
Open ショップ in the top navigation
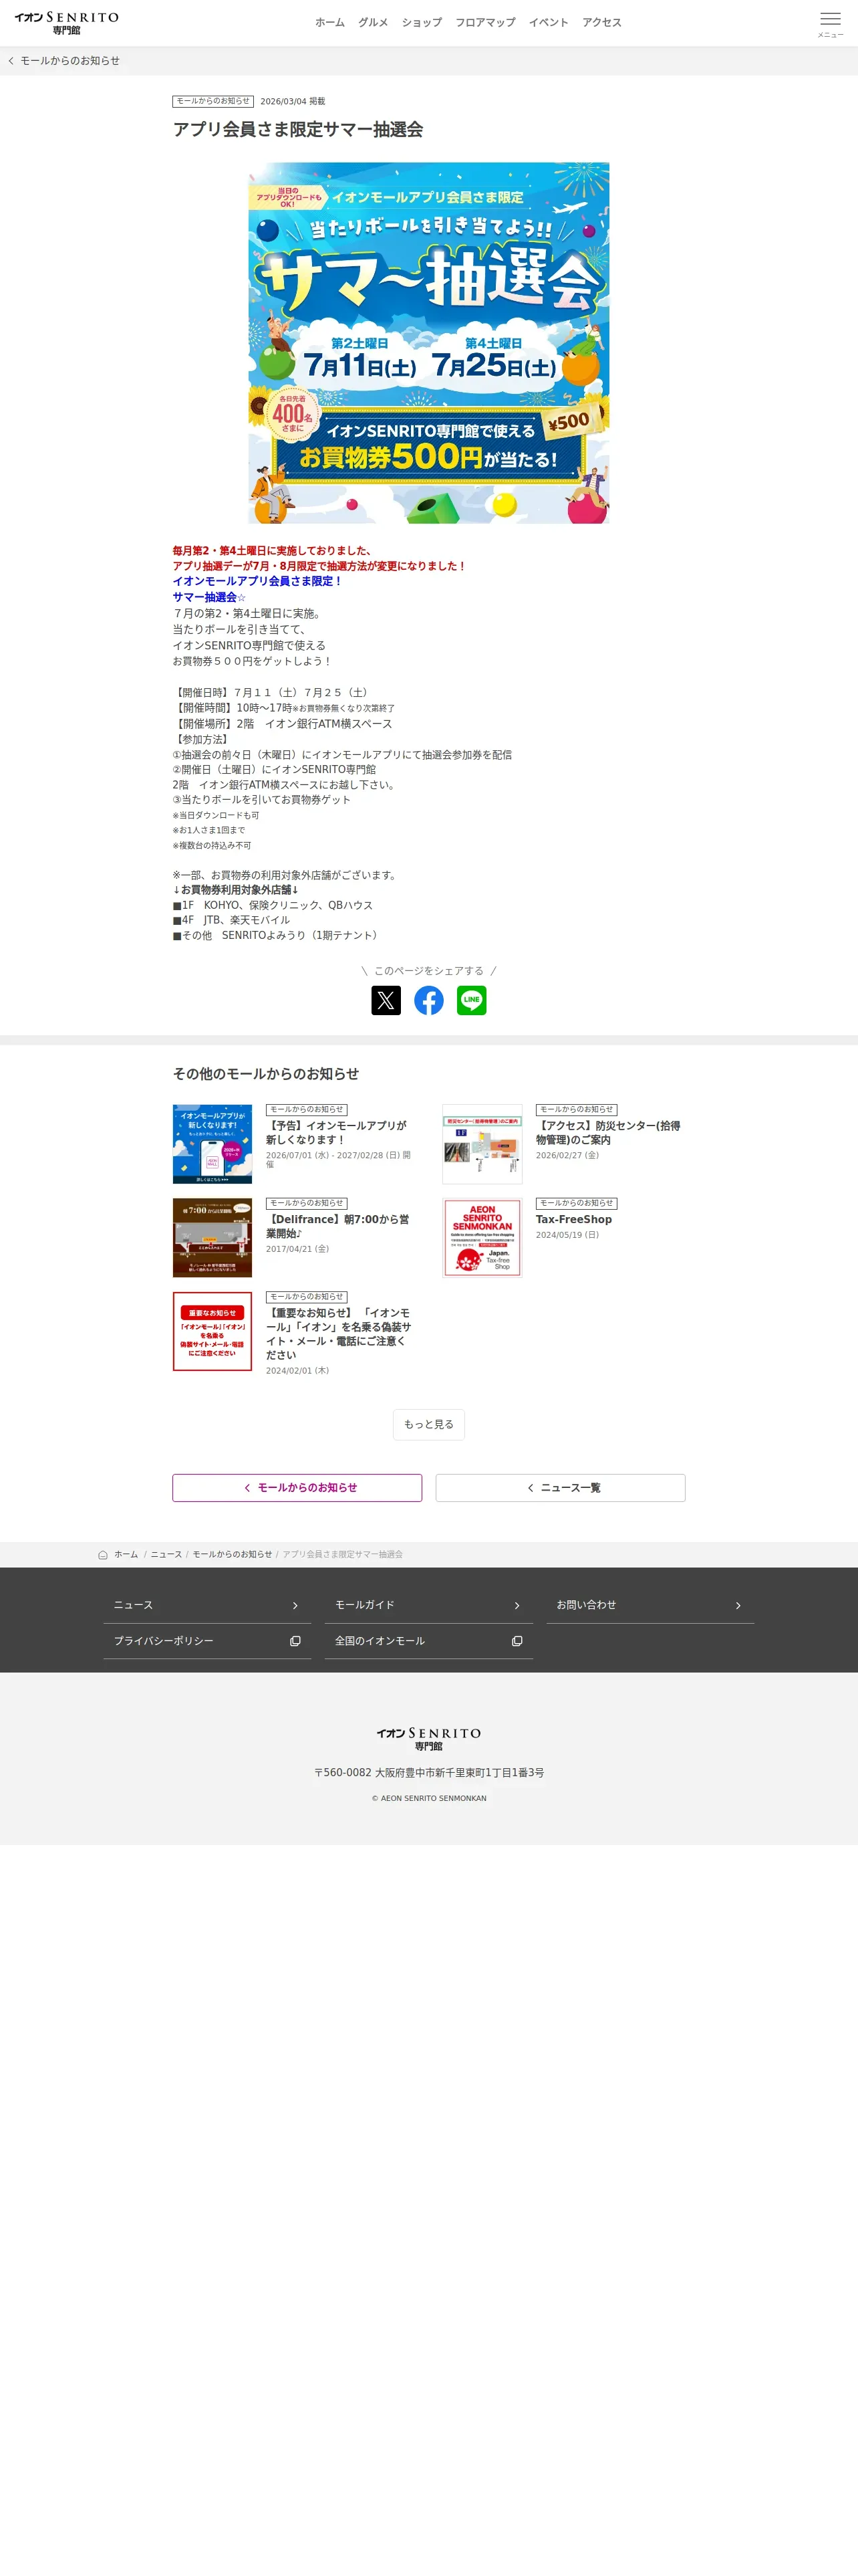click(422, 23)
